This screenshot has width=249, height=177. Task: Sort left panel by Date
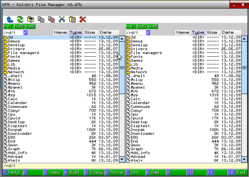[109, 33]
